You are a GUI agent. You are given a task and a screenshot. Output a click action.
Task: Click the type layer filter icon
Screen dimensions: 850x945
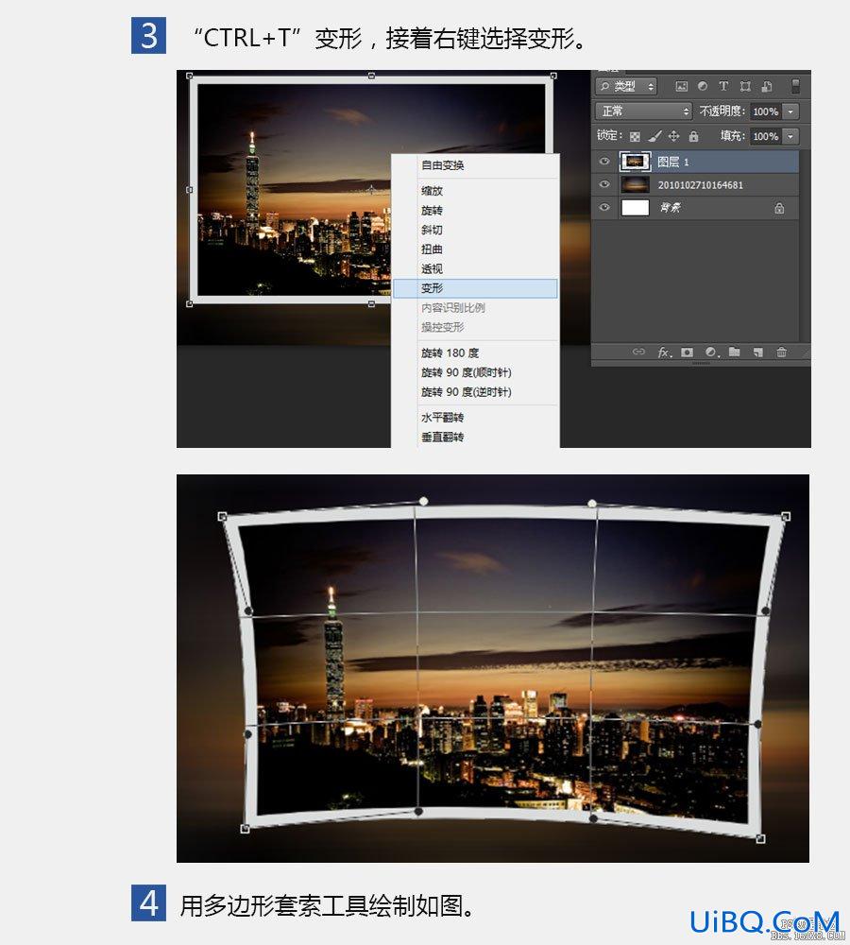pyautogui.click(x=723, y=86)
